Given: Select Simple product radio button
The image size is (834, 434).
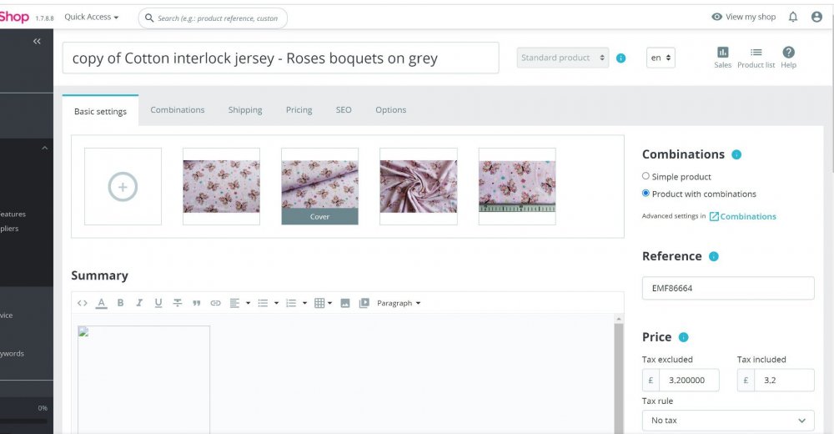Looking at the screenshot, I should coord(646,176).
